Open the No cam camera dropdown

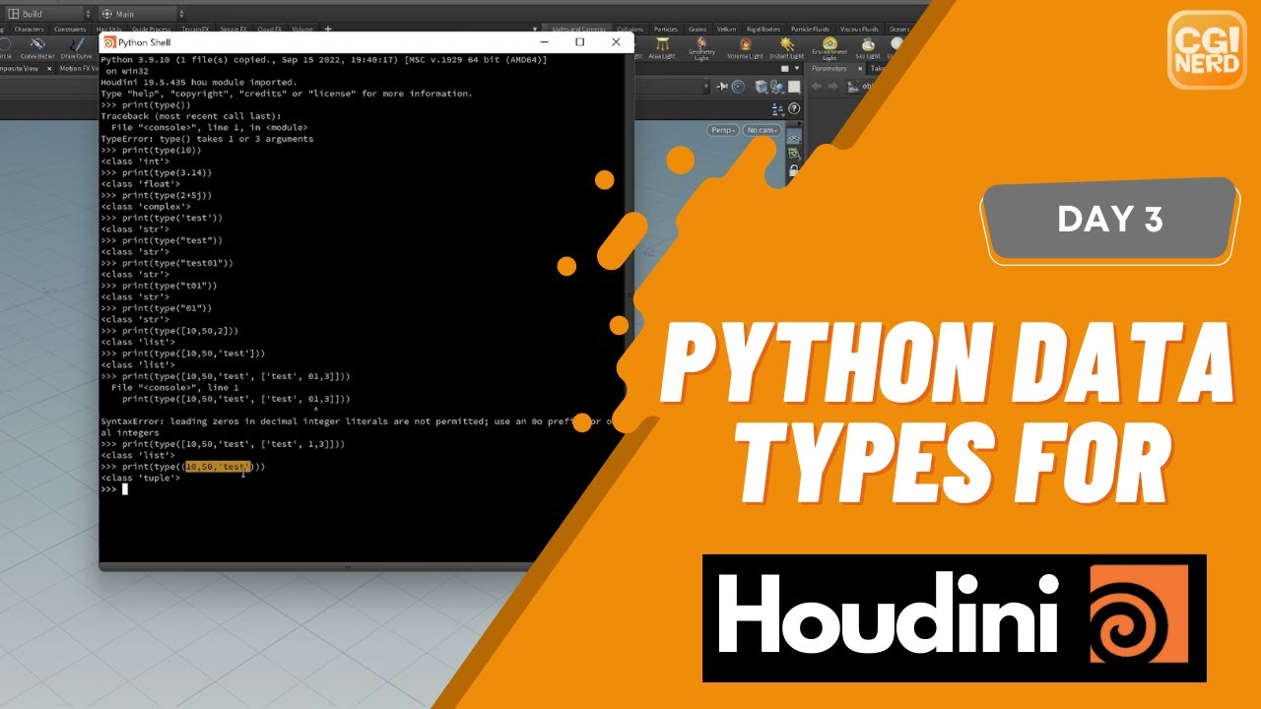(x=762, y=130)
